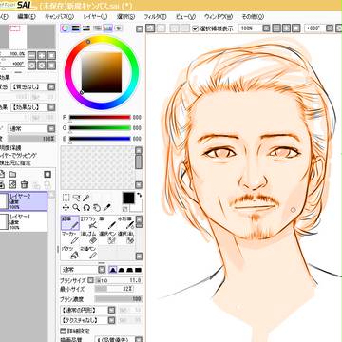Toggle the scratchpad panel icon
Viewport: 342px width, 342px height.
[119, 28]
